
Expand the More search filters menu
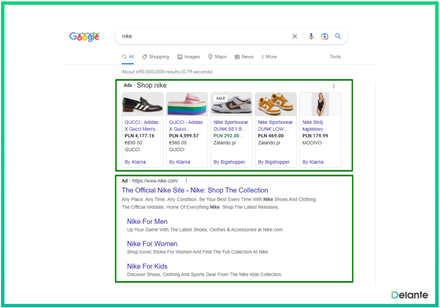269,57
